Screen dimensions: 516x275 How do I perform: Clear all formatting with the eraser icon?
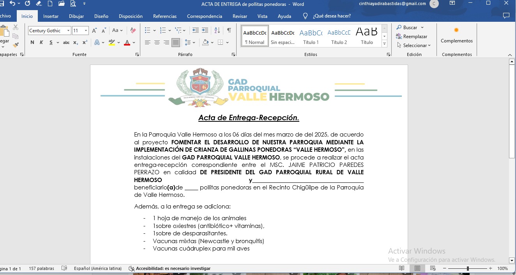(133, 31)
